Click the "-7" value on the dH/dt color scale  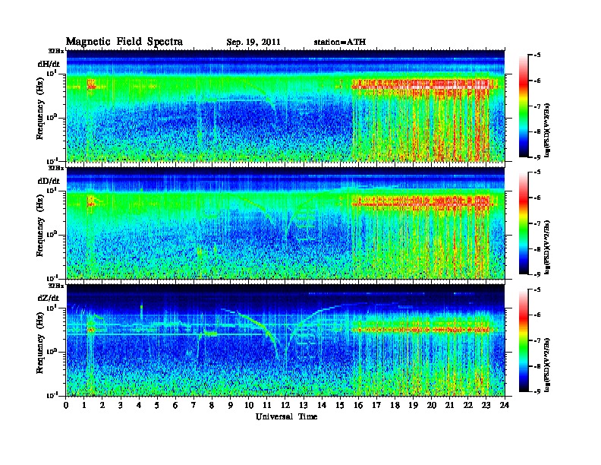pyautogui.click(x=537, y=106)
